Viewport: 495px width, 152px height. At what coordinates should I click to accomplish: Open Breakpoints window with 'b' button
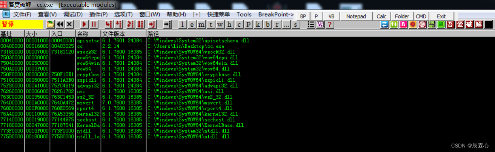coord(267,24)
